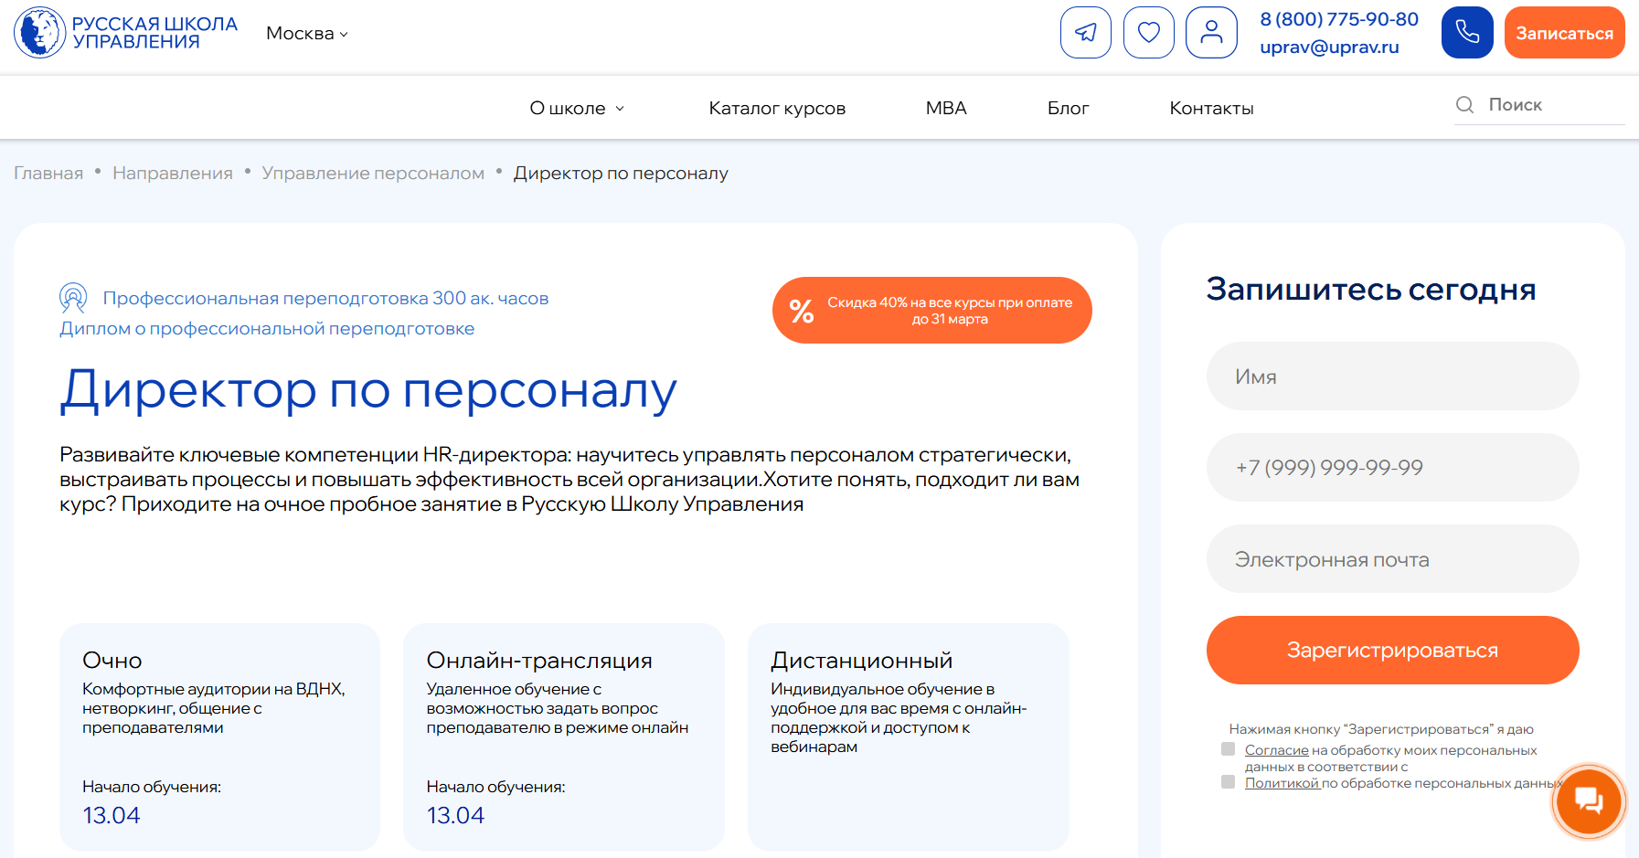1639x858 pixels.
Task: Switch to the Контакты section
Action: pos(1211,107)
